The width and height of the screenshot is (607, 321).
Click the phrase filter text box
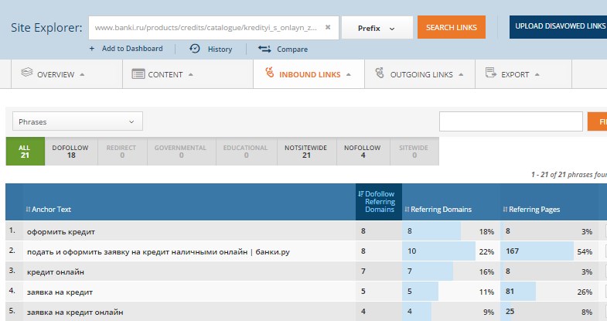point(510,121)
